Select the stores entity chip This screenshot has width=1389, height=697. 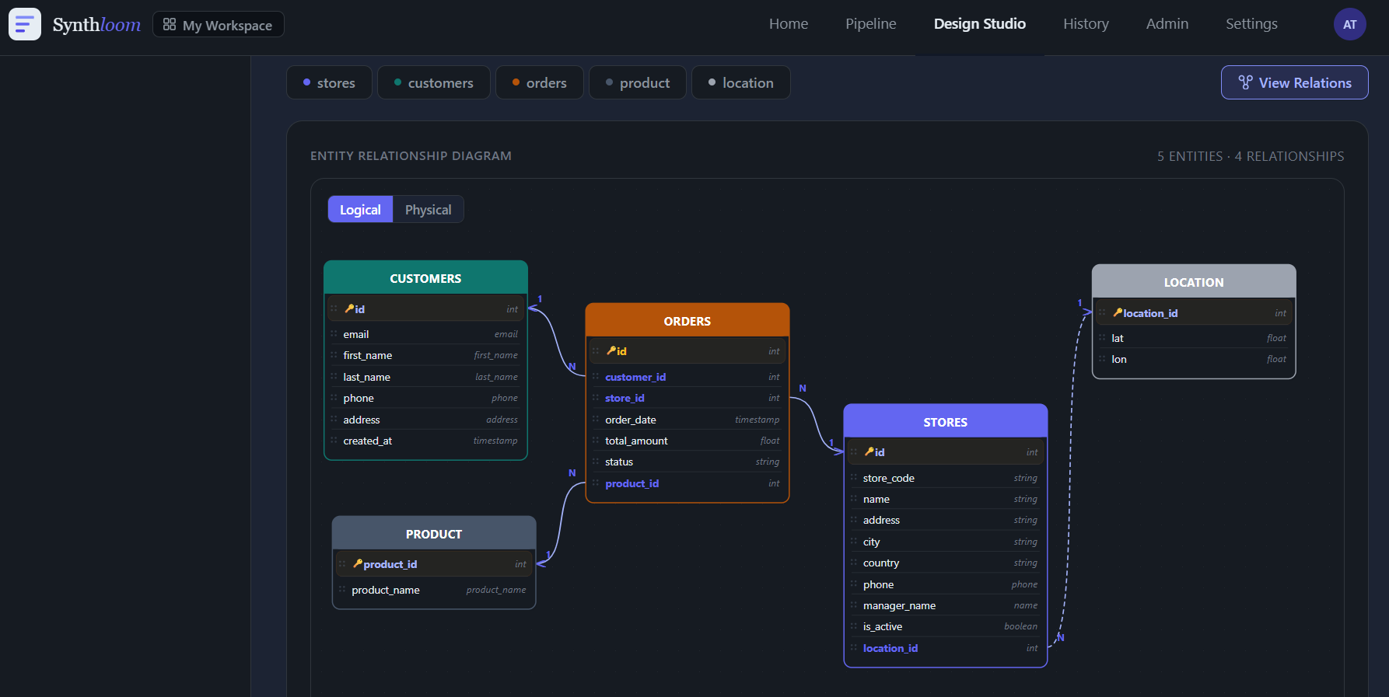click(329, 82)
